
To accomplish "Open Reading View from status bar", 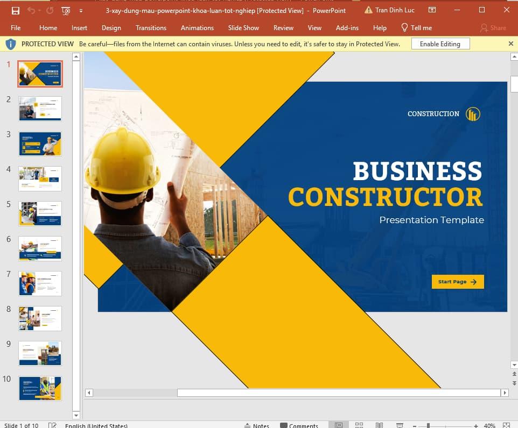I will [x=379, y=424].
